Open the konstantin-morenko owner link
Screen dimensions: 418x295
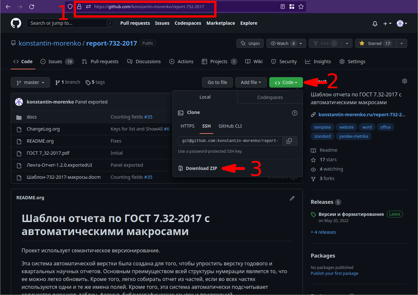click(x=50, y=43)
